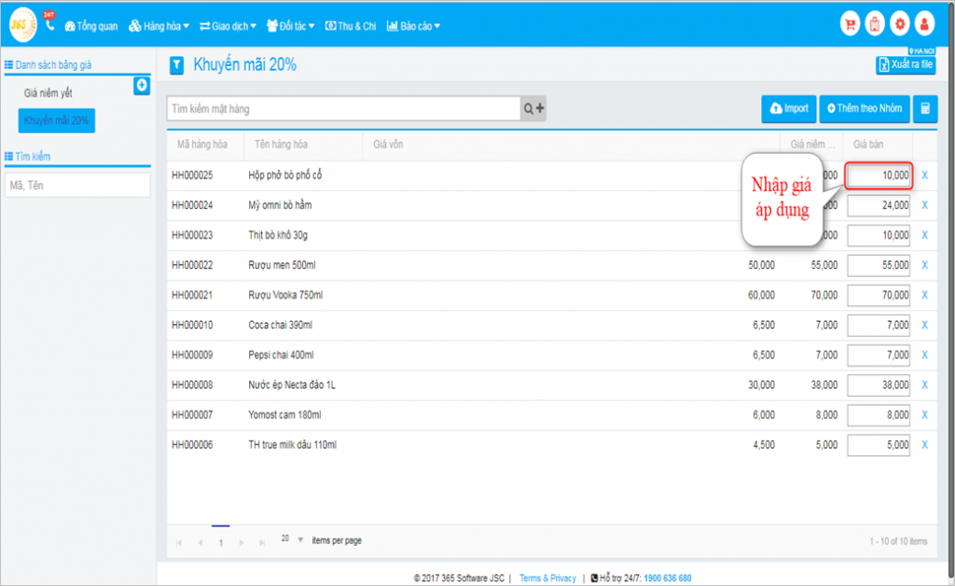Select Giá niêm yết price list
Viewport: 955px width, 586px height.
tap(48, 93)
